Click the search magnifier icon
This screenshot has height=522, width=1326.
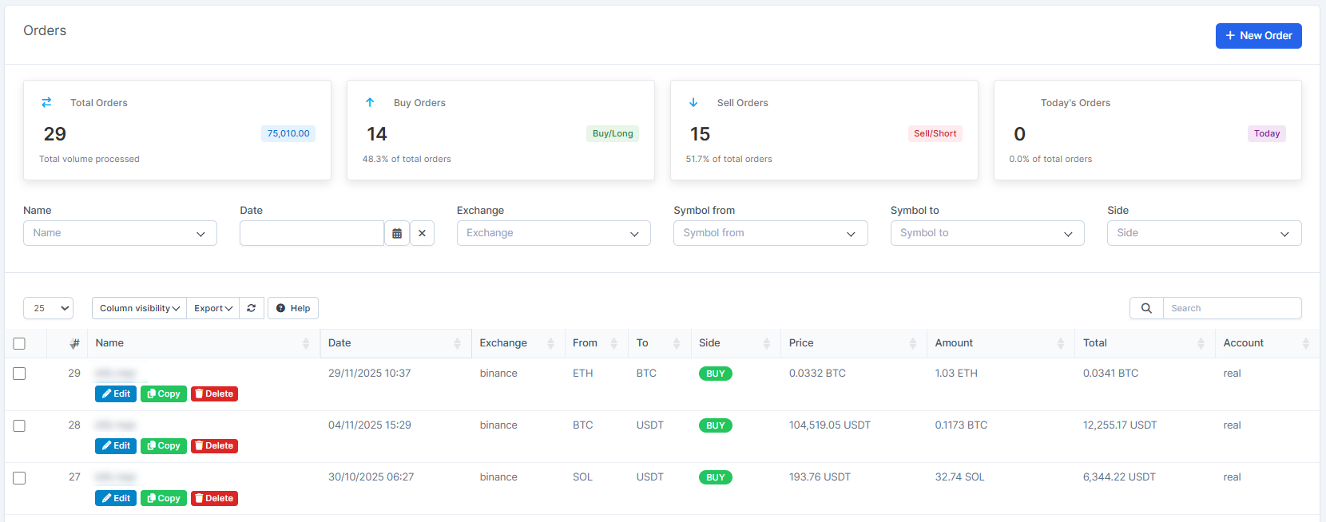pyautogui.click(x=1146, y=308)
